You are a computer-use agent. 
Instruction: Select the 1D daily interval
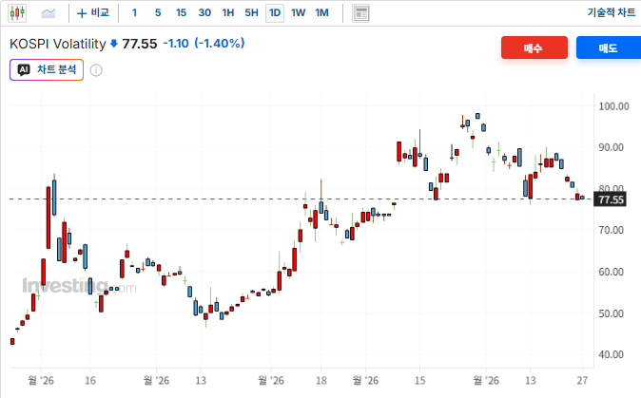pos(275,13)
